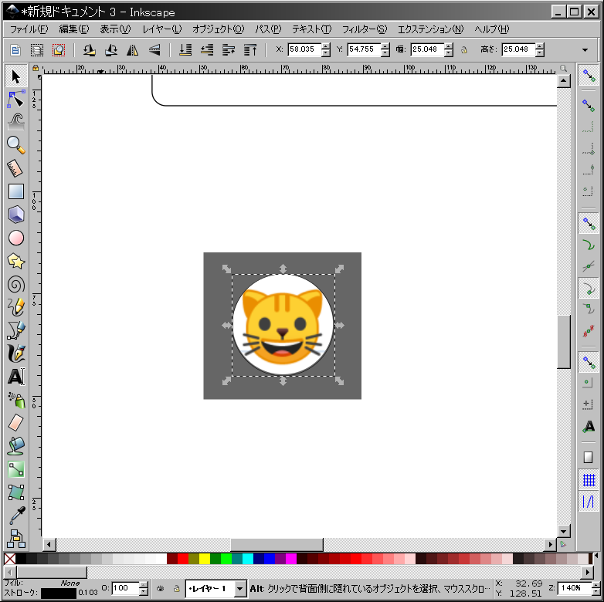Select the Text tool
Screen dimensions: 604x602
click(x=15, y=377)
